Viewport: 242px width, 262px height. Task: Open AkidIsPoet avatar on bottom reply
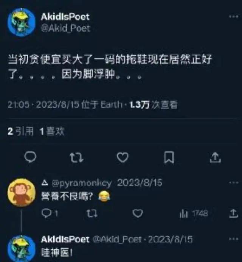22,249
